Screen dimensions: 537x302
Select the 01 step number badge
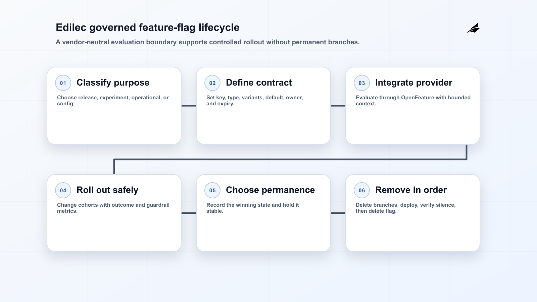point(63,83)
